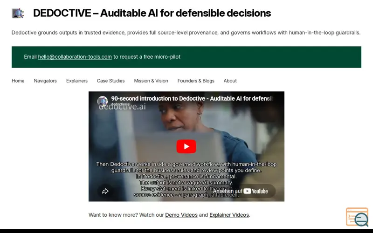Follow the Explainer Videos link

pyautogui.click(x=229, y=215)
